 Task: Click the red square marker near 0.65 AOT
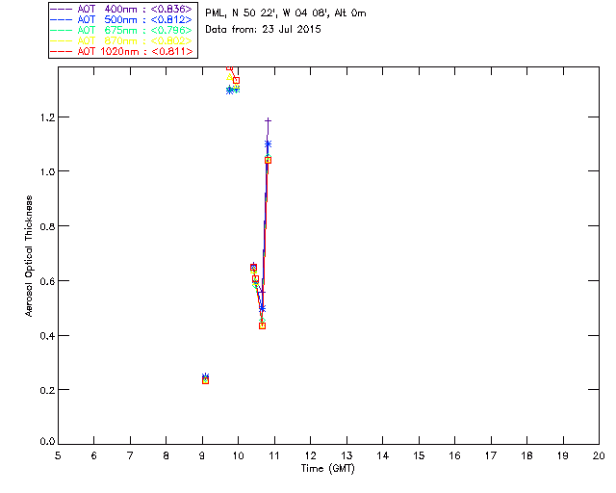(253, 268)
